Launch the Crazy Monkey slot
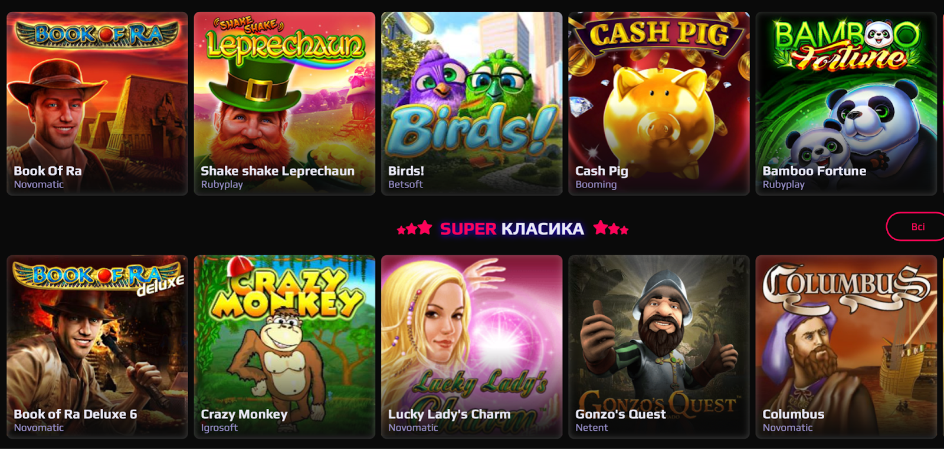Screen dimensions: 944x449 pyautogui.click(x=284, y=347)
